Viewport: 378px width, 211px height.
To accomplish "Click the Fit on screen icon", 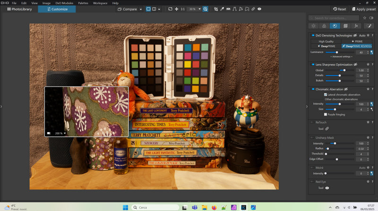I will pyautogui.click(x=170, y=9).
